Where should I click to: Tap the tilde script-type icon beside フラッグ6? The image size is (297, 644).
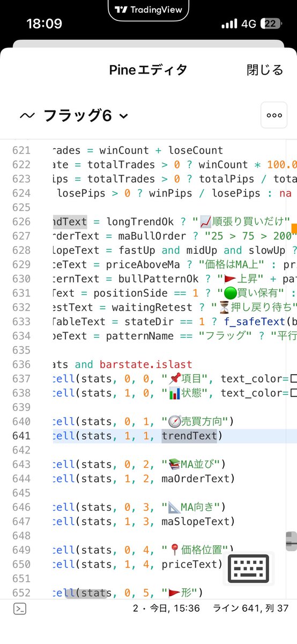tap(27, 115)
